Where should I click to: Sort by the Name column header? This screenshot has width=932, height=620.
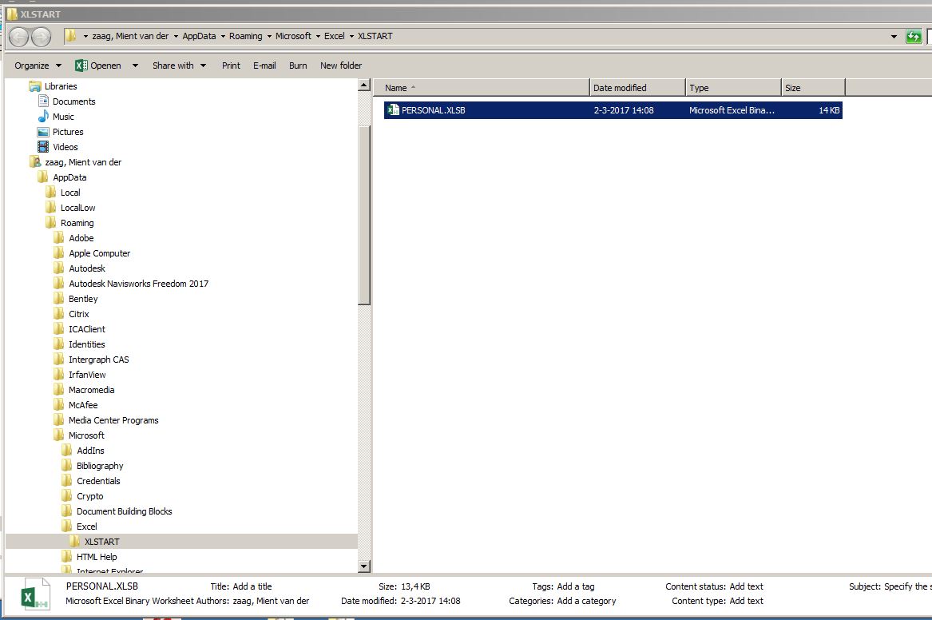(482, 87)
